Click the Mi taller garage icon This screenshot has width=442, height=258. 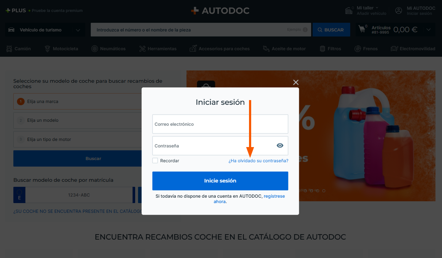349,10
